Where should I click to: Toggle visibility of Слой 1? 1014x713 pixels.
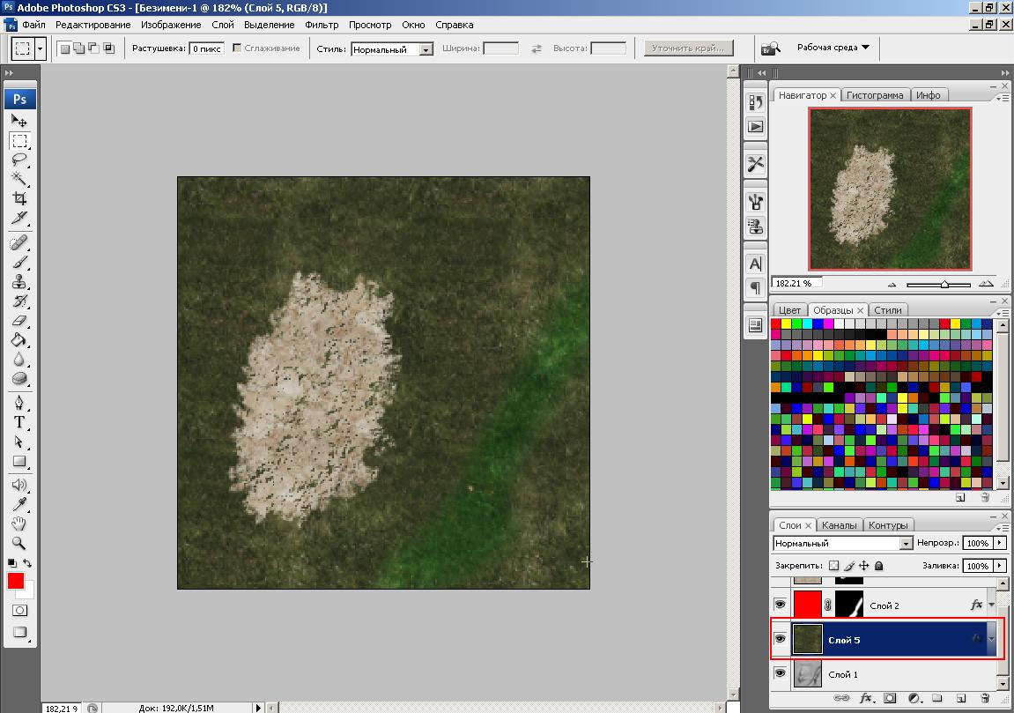(x=780, y=673)
